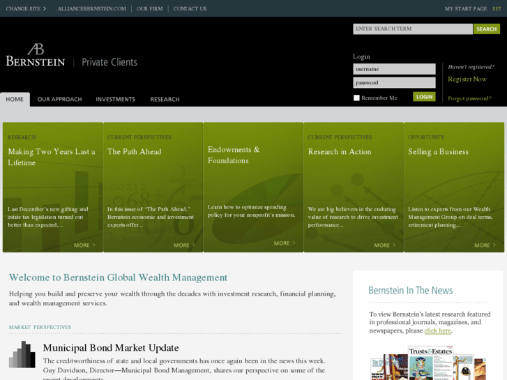Click the Set start page link
The height and width of the screenshot is (380, 507).
(x=497, y=9)
